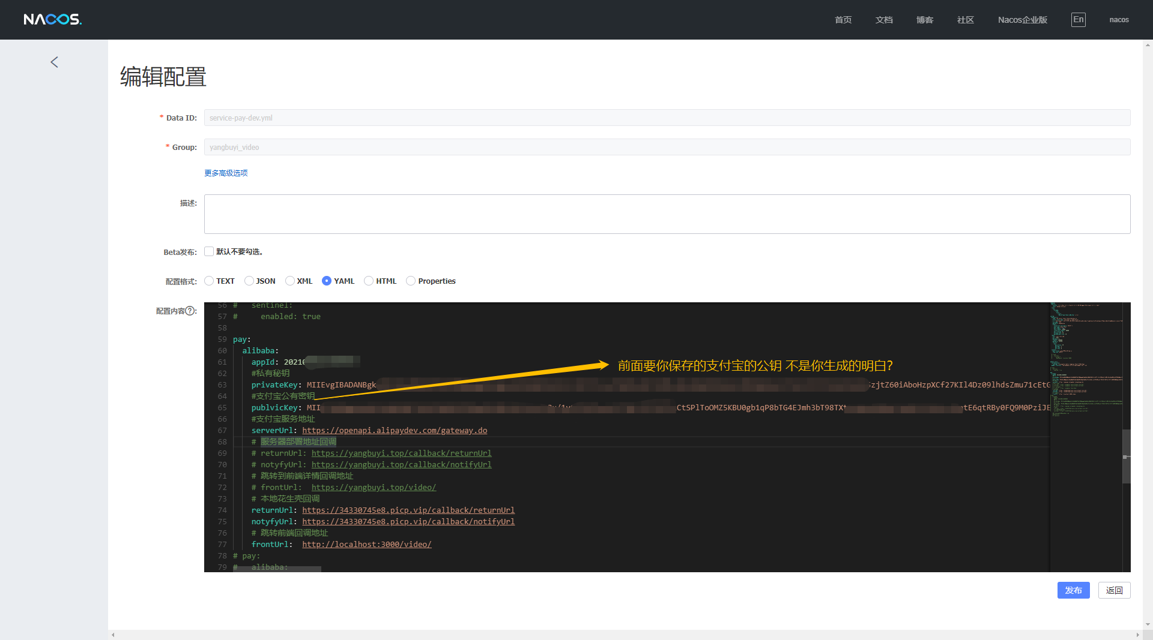The image size is (1153, 640).
Task: Click the Nacos logo
Action: click(52, 19)
